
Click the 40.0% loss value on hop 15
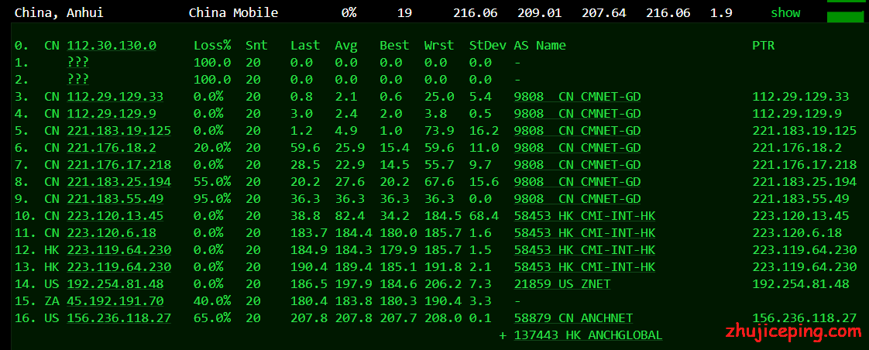coord(212,301)
